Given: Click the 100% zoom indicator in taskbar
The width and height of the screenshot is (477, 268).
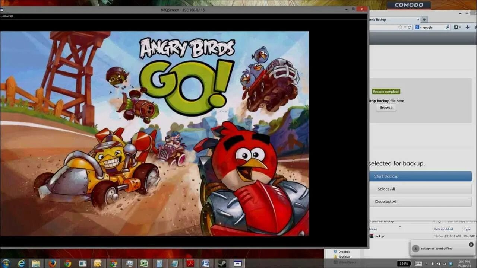Looking at the screenshot, I should [404, 264].
